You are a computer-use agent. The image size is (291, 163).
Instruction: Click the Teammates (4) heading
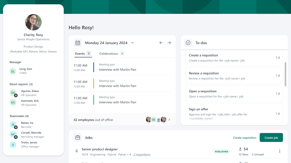19,116
